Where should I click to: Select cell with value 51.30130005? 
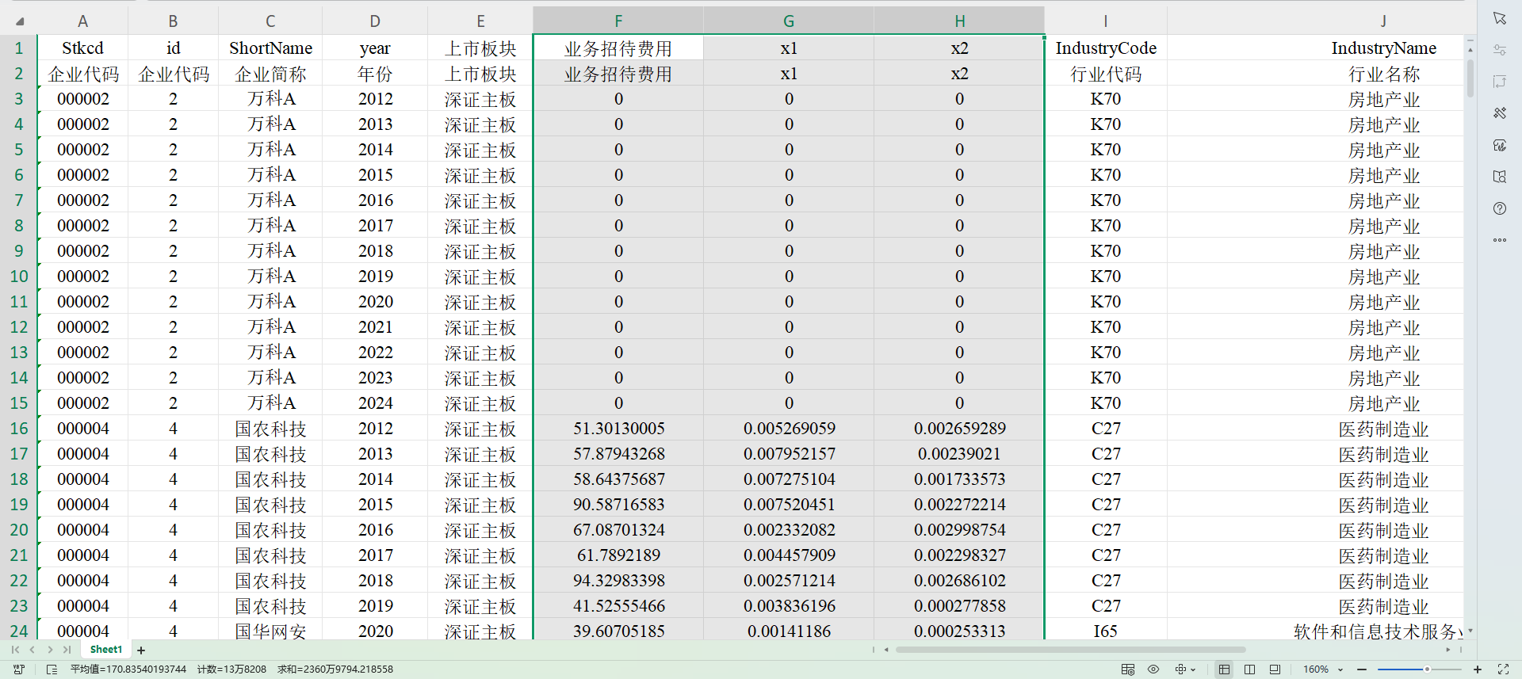(618, 429)
